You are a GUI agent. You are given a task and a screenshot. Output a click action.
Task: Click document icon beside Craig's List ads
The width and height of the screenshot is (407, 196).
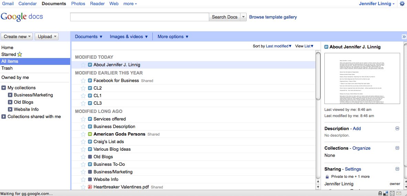[90, 142]
